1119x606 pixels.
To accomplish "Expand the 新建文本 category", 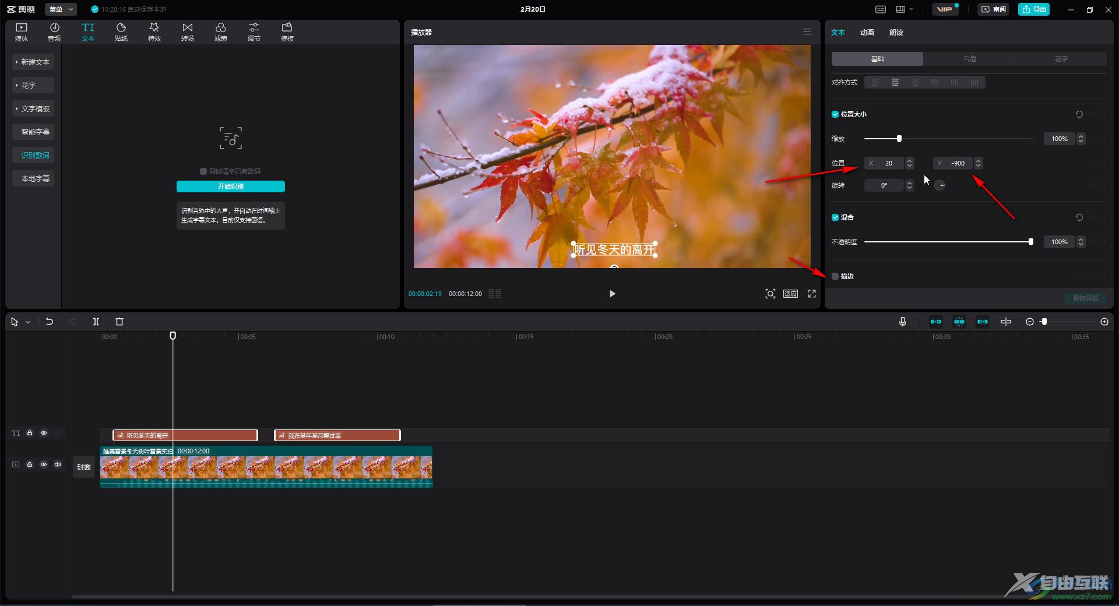I will [x=33, y=62].
